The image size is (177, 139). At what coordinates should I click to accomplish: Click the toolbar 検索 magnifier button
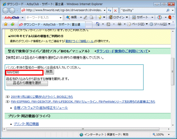pyautogui.click(x=71, y=18)
